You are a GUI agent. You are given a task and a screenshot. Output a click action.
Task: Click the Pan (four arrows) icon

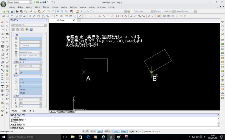58,11
